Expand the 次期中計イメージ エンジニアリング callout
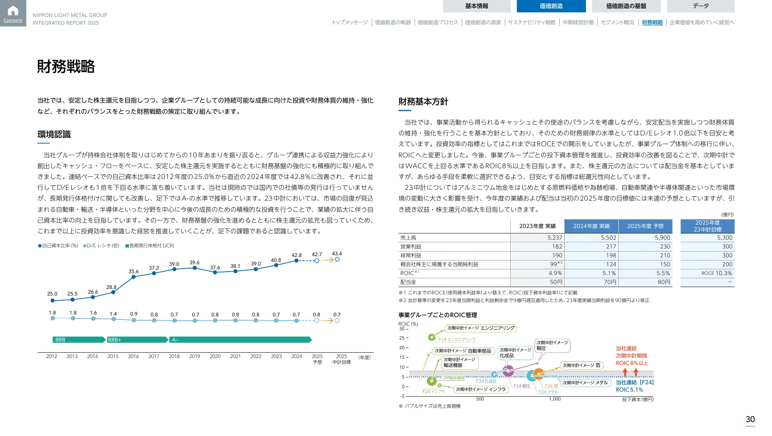 click(x=481, y=328)
